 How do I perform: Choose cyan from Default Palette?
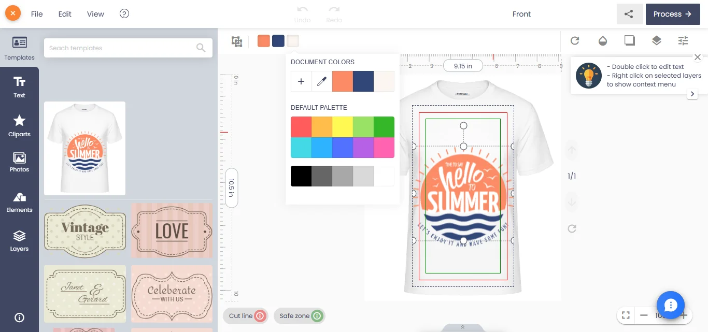tap(301, 148)
